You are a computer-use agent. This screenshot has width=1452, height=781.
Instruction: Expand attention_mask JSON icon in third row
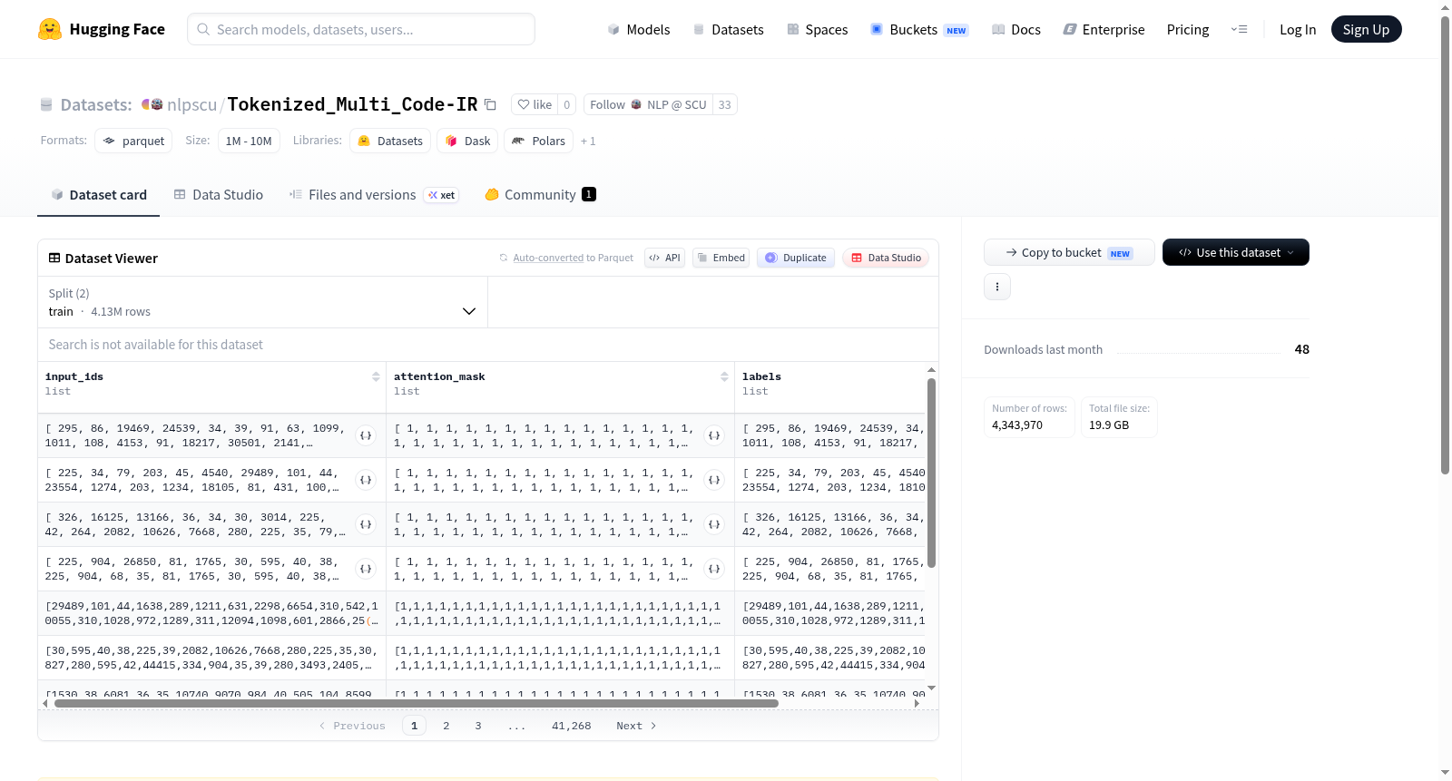click(714, 524)
